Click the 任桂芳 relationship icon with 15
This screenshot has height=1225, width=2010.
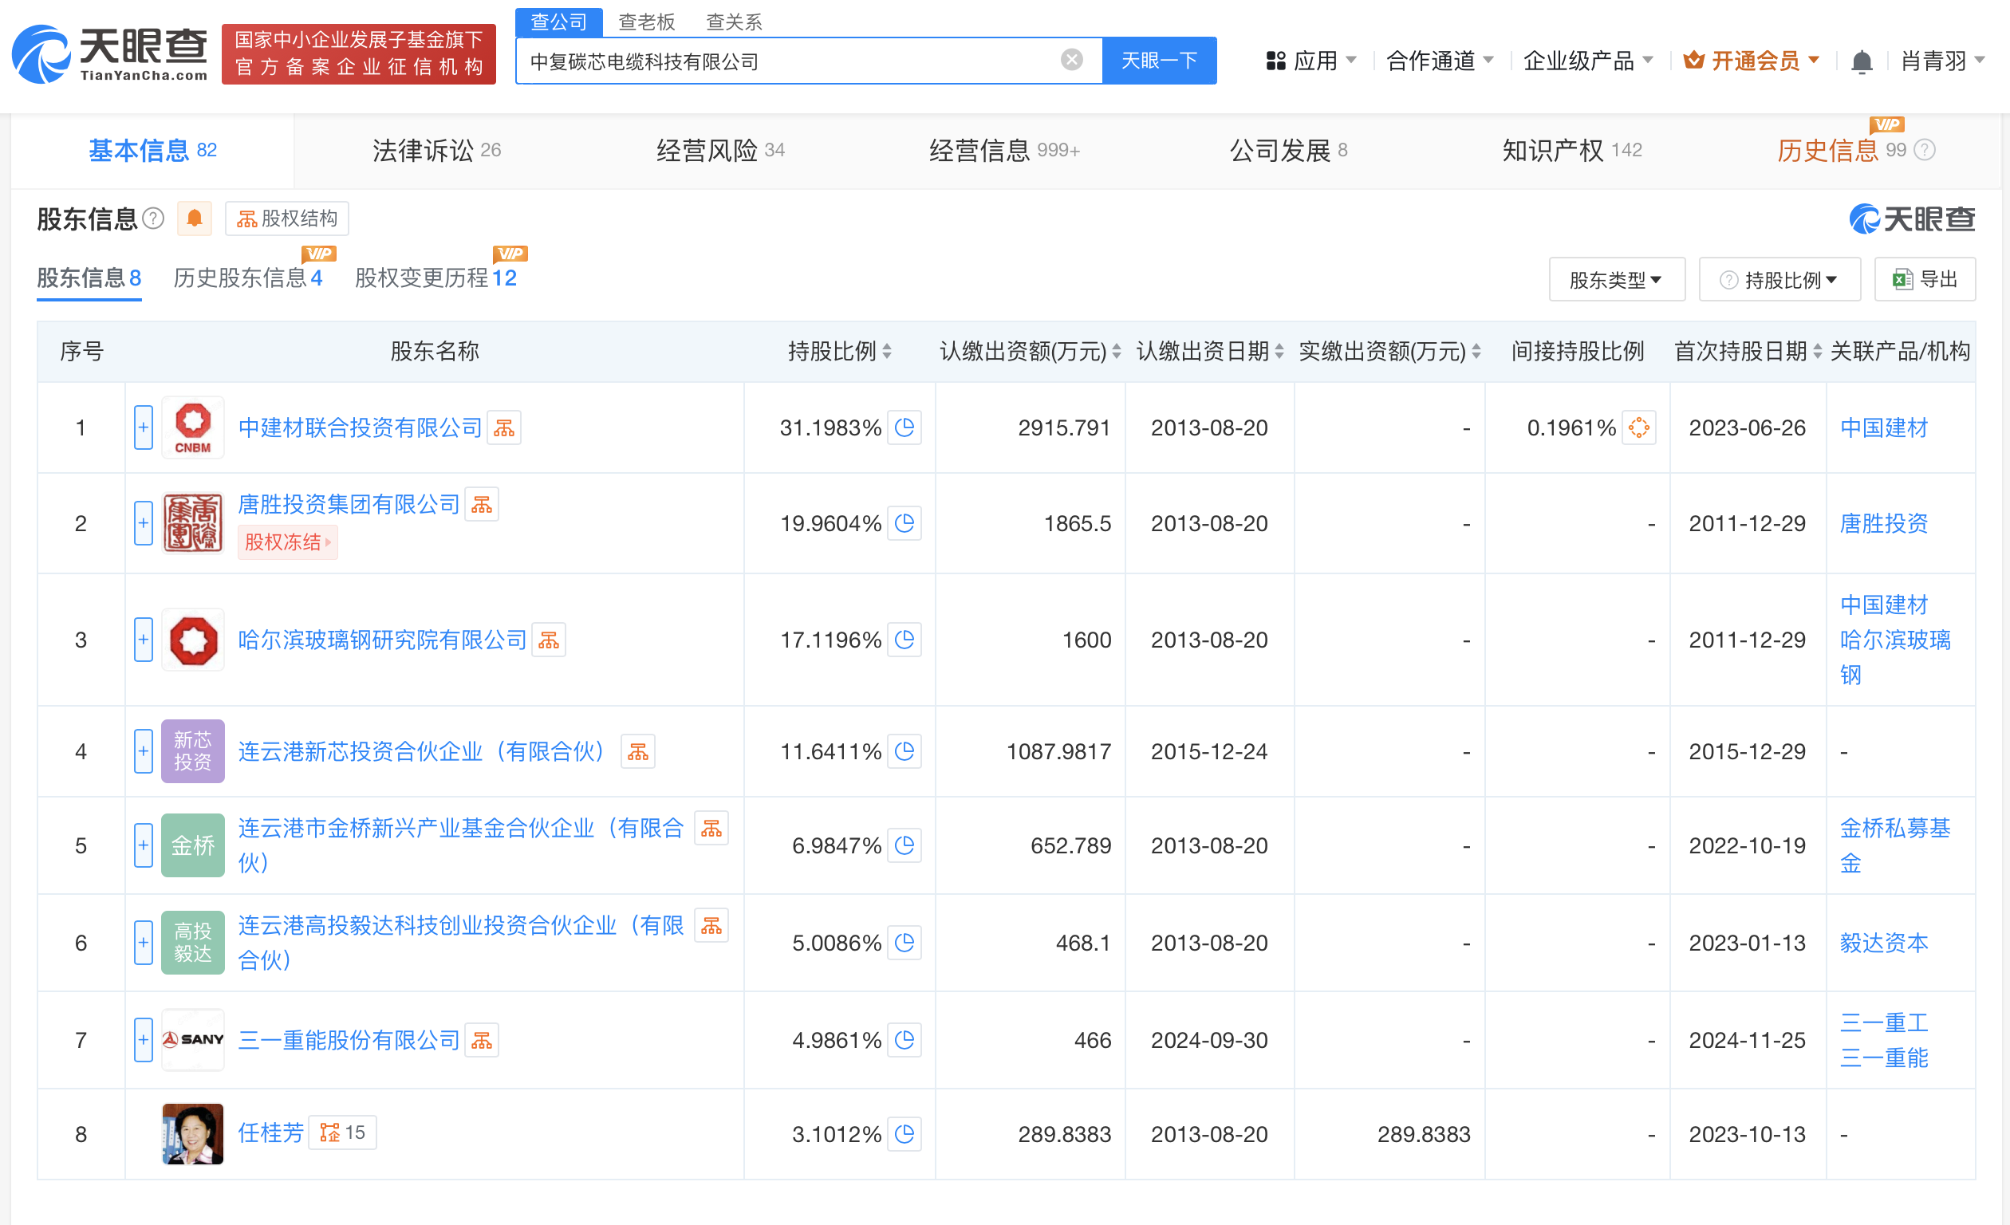(x=343, y=1132)
